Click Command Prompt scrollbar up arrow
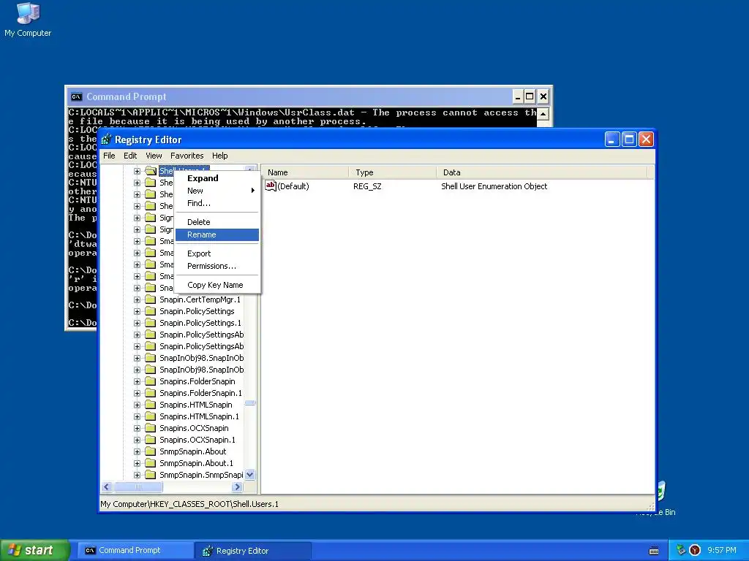The image size is (749, 561). [x=543, y=115]
